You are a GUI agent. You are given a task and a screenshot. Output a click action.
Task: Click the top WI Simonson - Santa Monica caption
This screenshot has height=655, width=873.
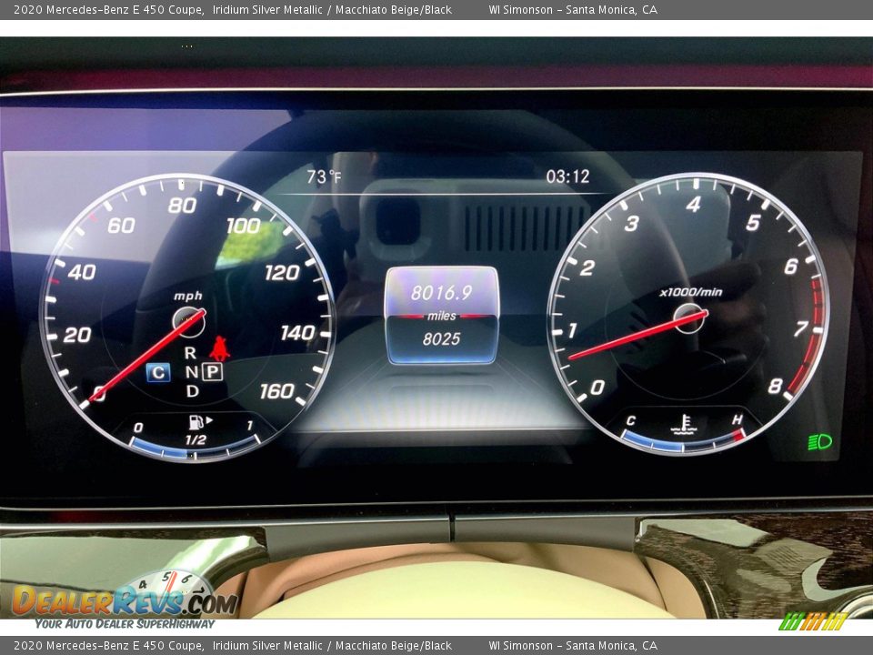point(573,9)
